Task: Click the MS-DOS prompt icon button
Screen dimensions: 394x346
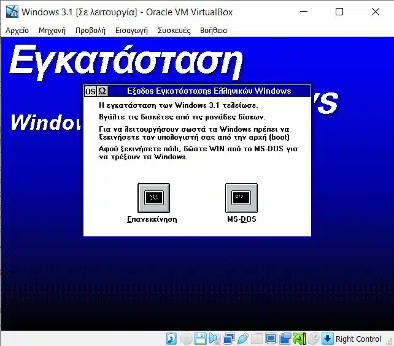Action: 241,198
